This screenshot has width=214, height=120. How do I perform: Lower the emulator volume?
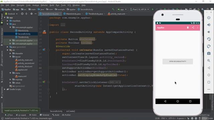click(x=209, y=32)
